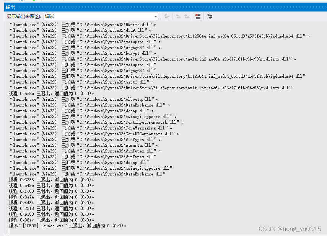Image resolution: width=327 pixels, height=236 pixels.
Task: Open the 显示输出来源 combo box showing 调试
Action: click(101, 16)
